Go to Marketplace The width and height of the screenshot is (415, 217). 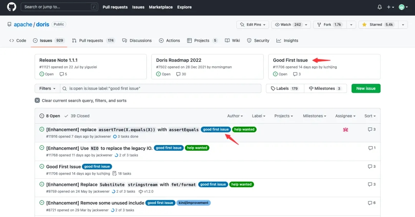[161, 7]
